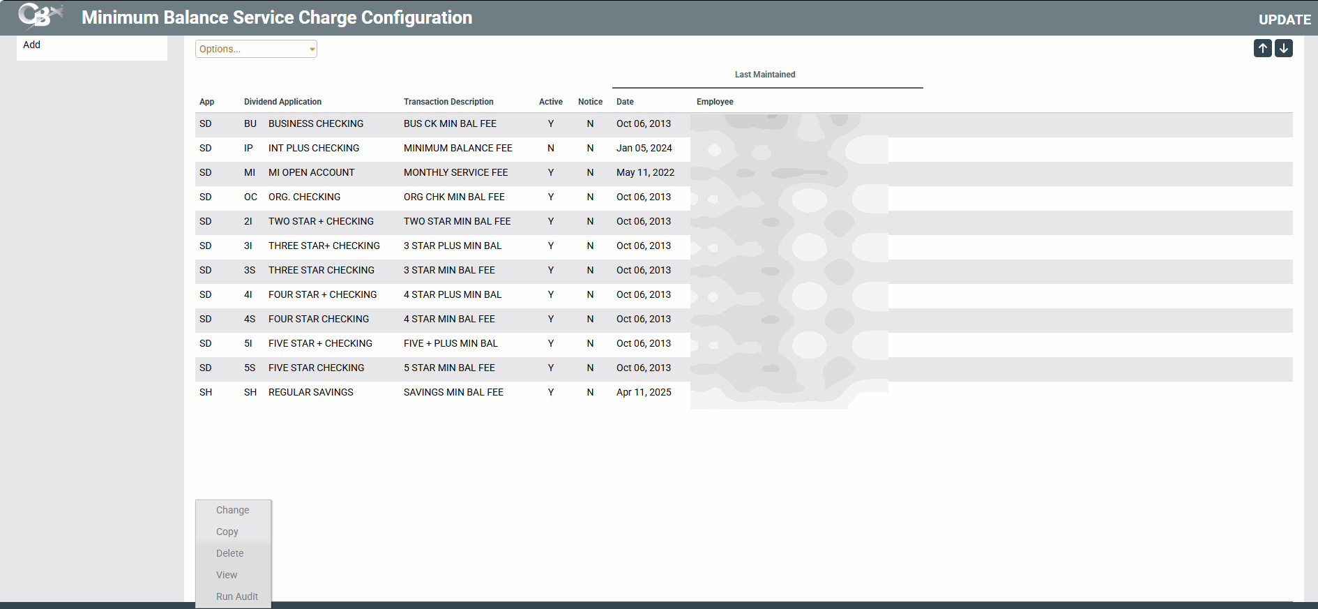This screenshot has width=1318, height=609.
Task: Choose Change from the context menu
Action: tap(232, 510)
